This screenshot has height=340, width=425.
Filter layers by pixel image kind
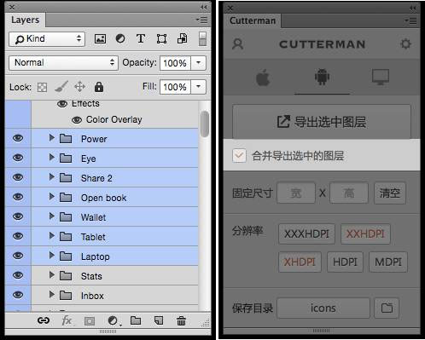100,38
